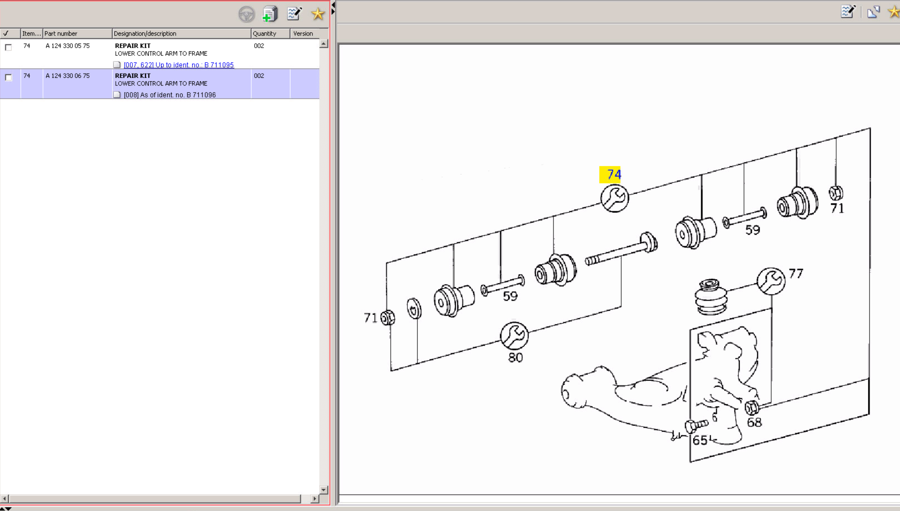Image resolution: width=900 pixels, height=511 pixels.
Task: Click the wrench icon for repair kit 80
Action: [514, 336]
